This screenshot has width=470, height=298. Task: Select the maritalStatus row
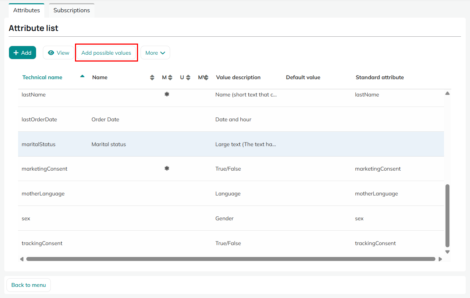point(231,144)
